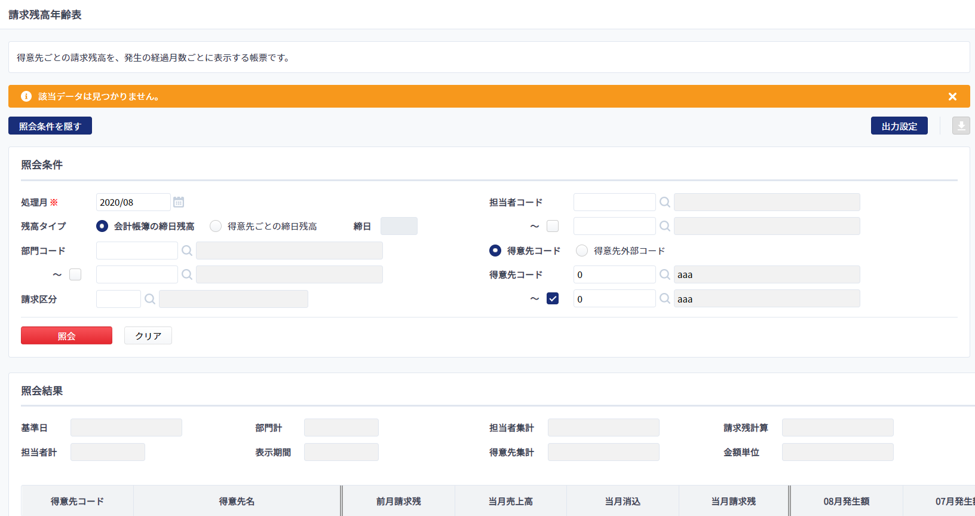
Task: Search the 担当者コード range-end magnifier
Action: pos(665,226)
